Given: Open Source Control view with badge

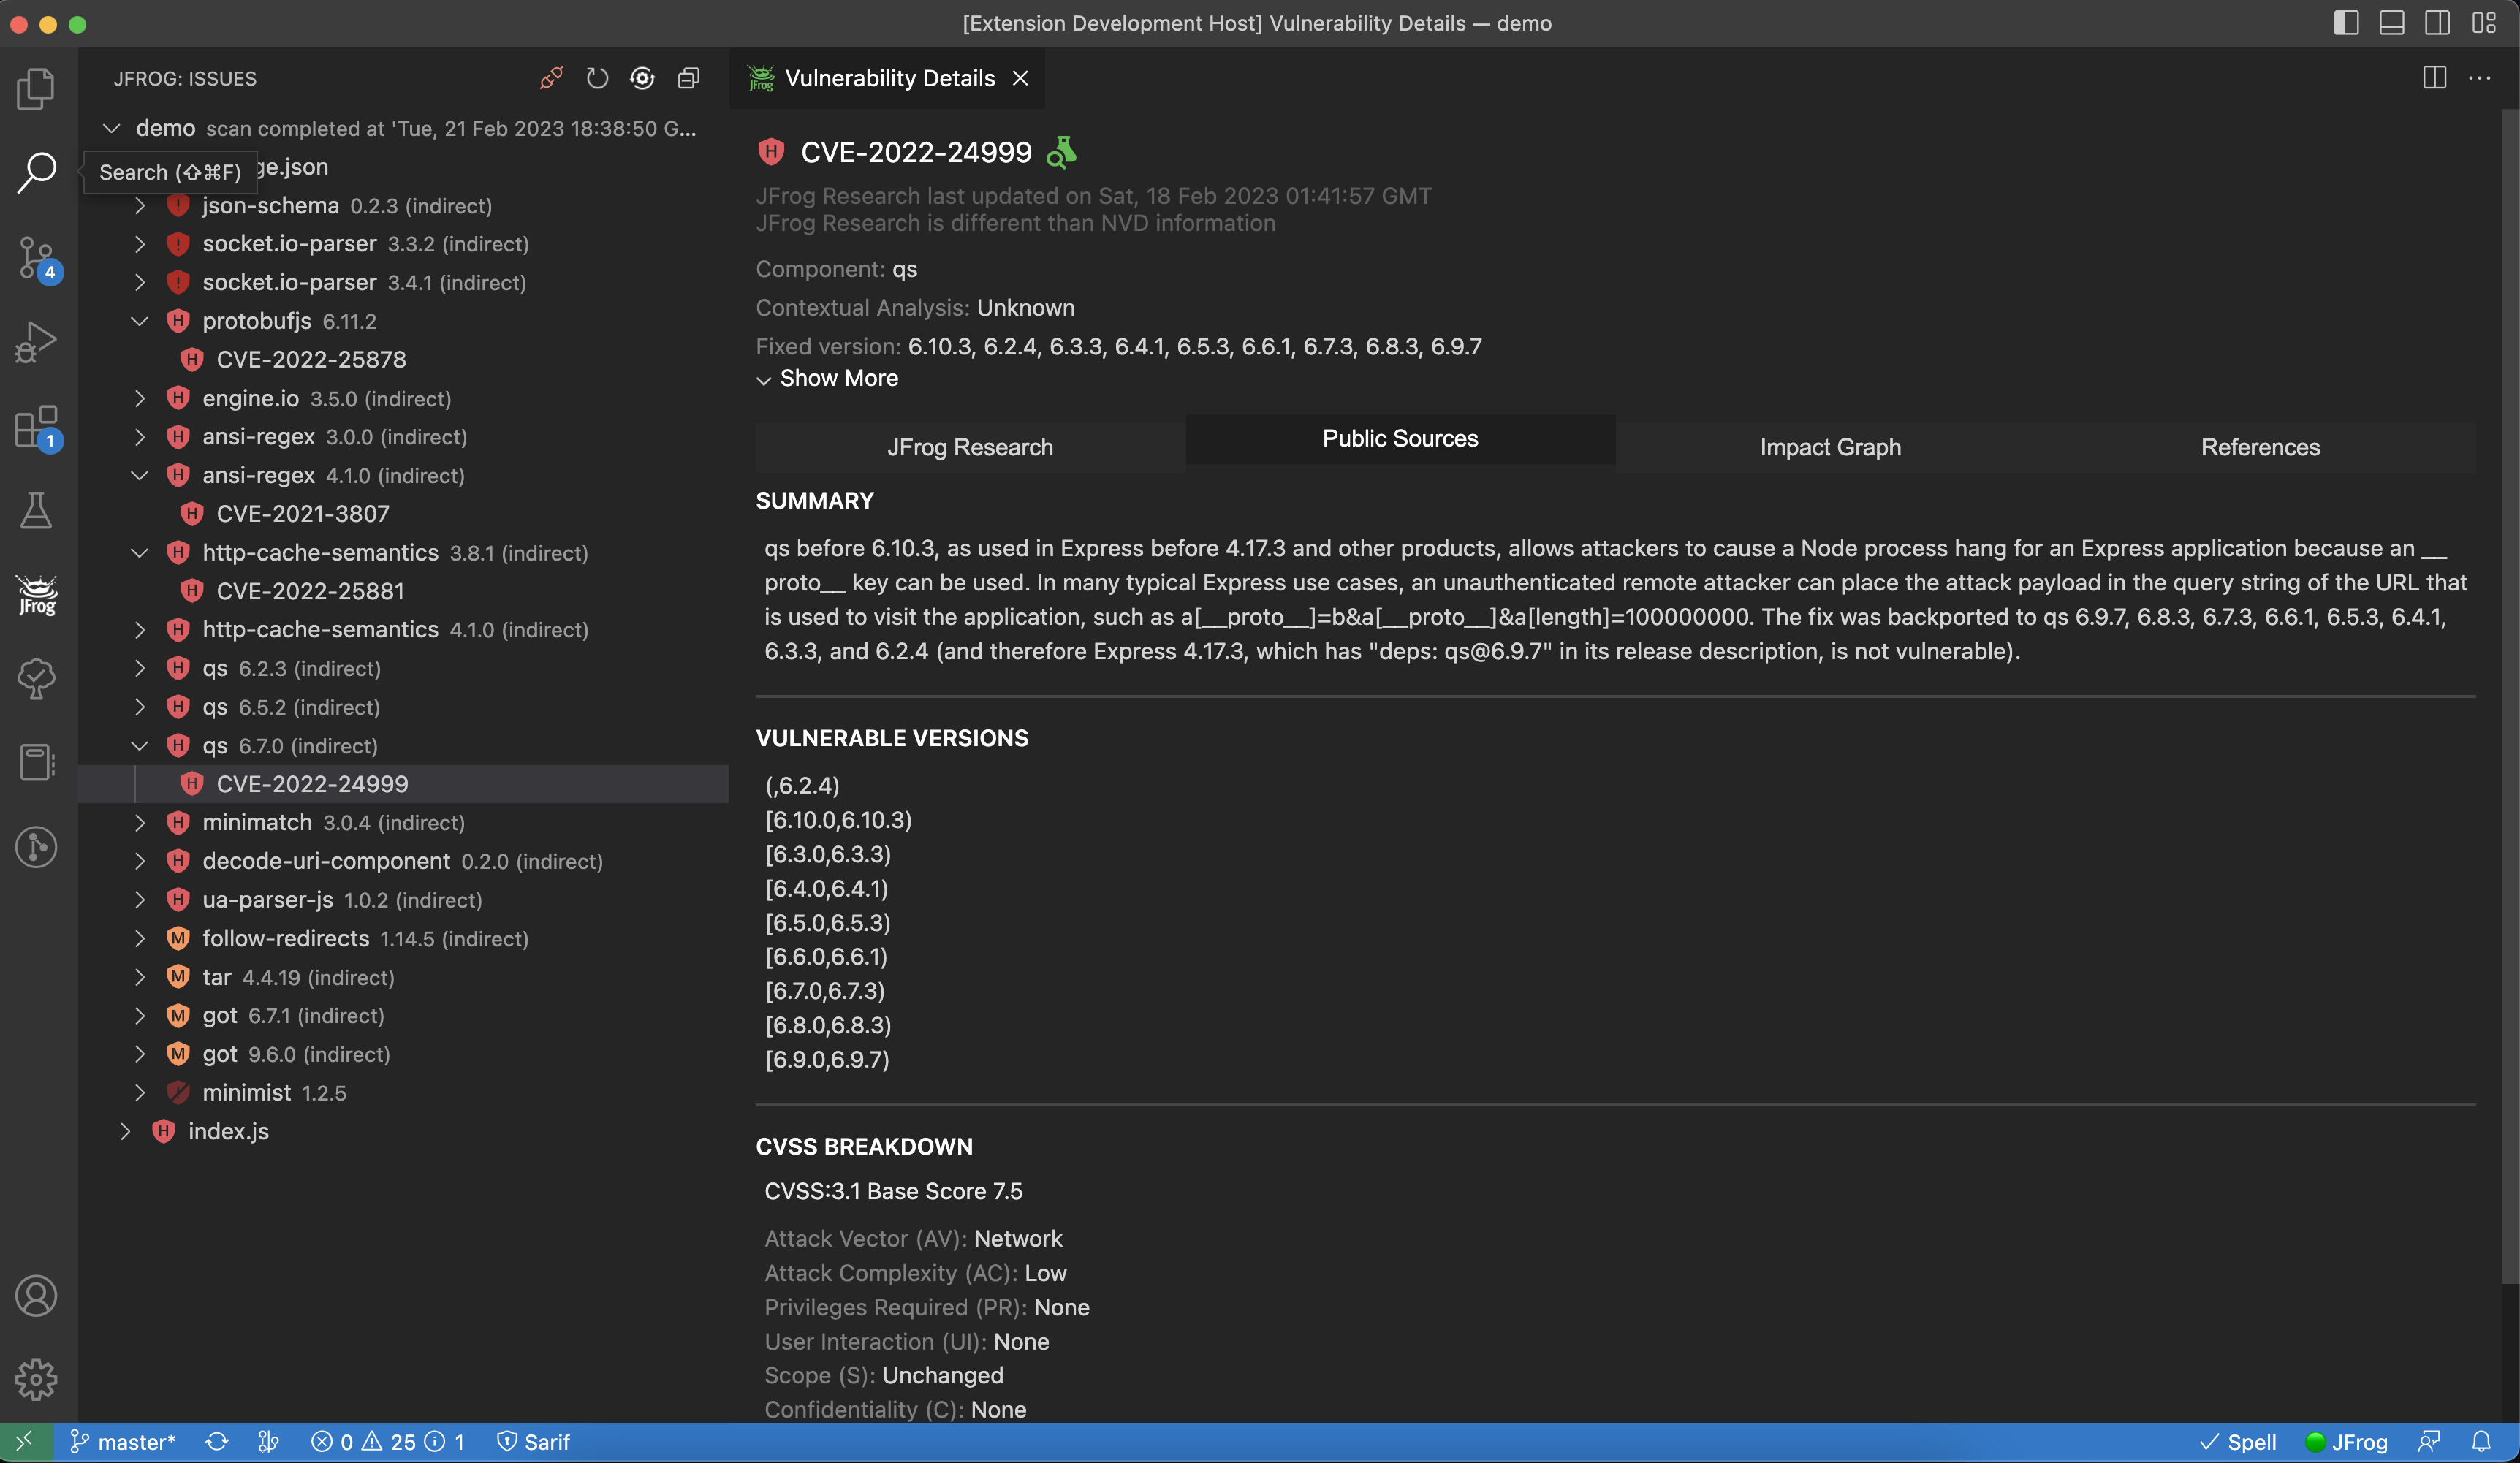Looking at the screenshot, I should [37, 258].
